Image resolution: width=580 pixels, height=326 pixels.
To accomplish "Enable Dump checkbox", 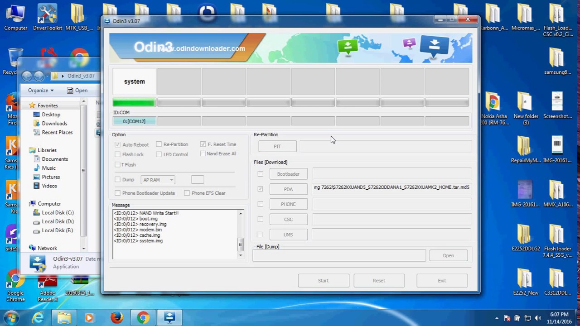I will point(118,180).
